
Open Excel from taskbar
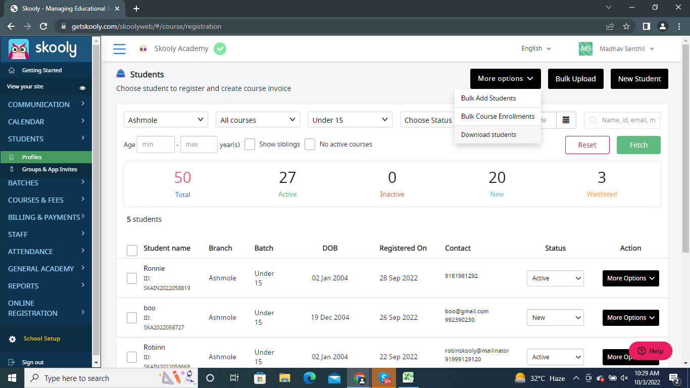408,378
